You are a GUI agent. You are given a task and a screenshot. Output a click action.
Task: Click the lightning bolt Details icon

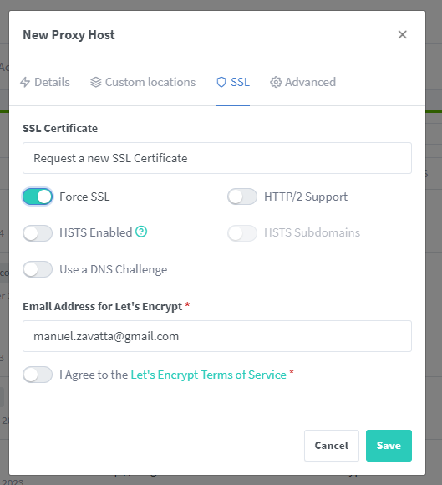(25, 82)
